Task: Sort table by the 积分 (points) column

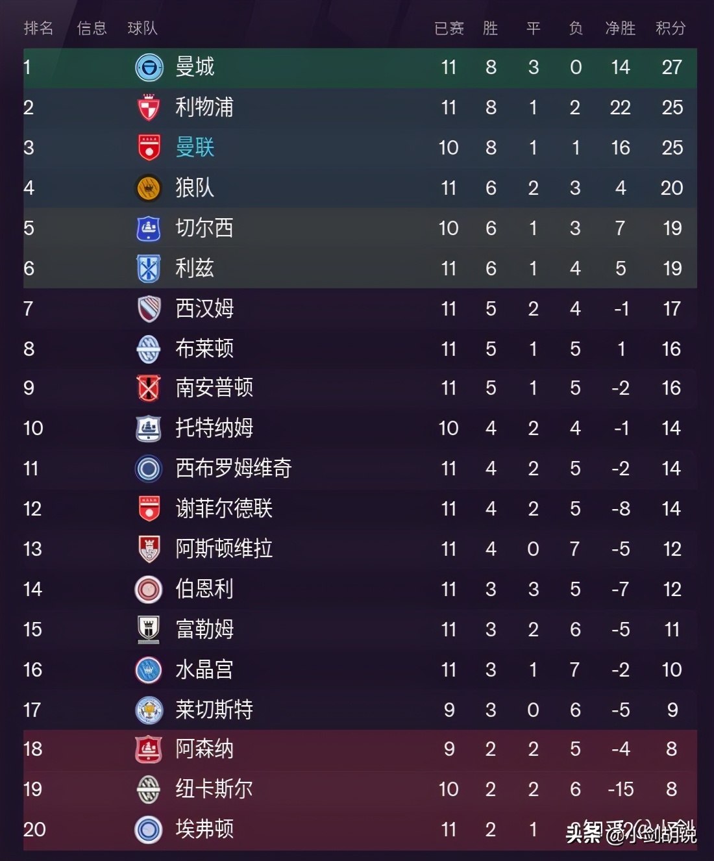Action: coord(671,28)
